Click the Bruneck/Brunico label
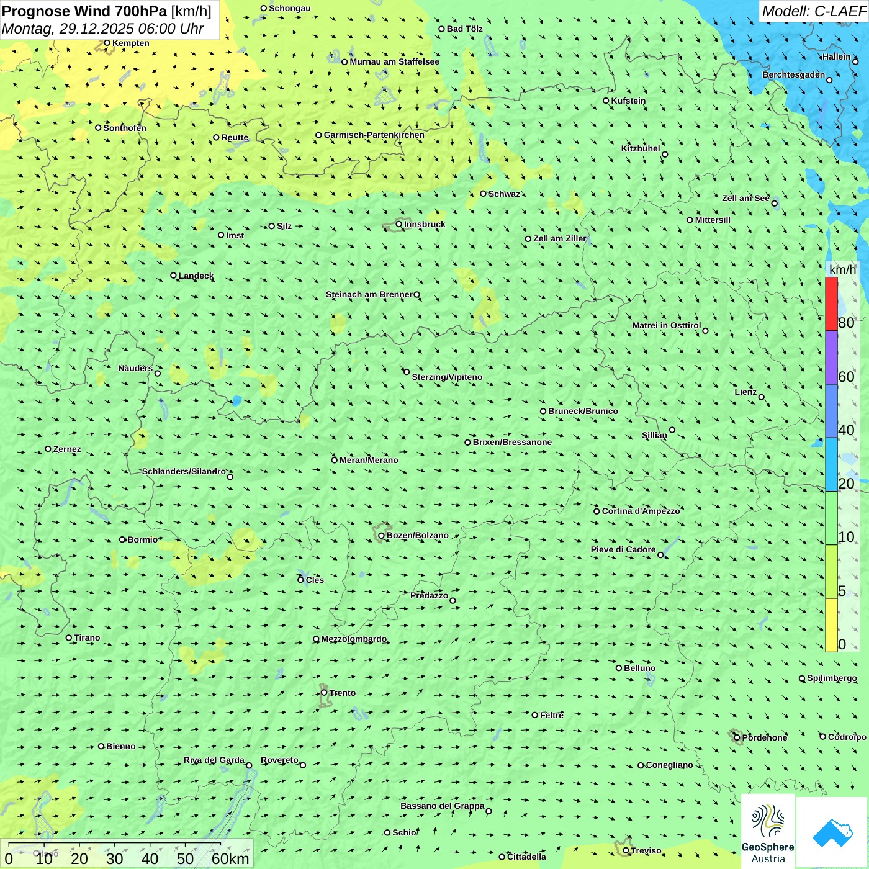869x869 pixels. coord(583,411)
